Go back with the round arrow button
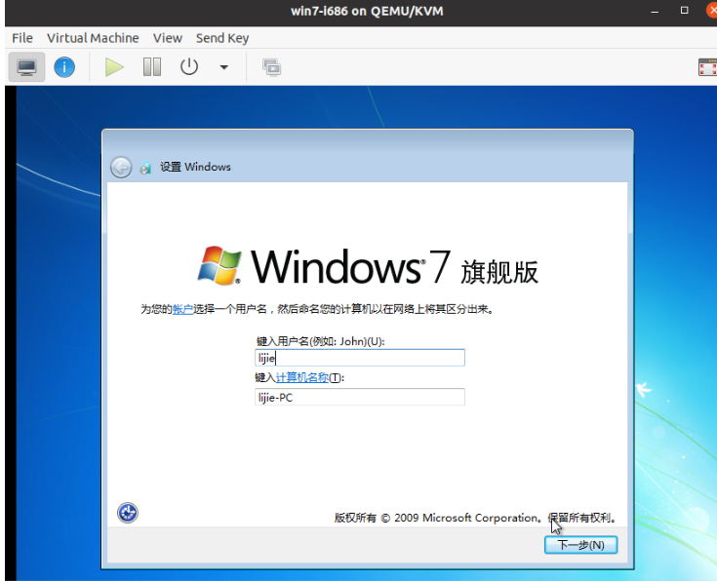The height and width of the screenshot is (581, 717). coord(121,168)
